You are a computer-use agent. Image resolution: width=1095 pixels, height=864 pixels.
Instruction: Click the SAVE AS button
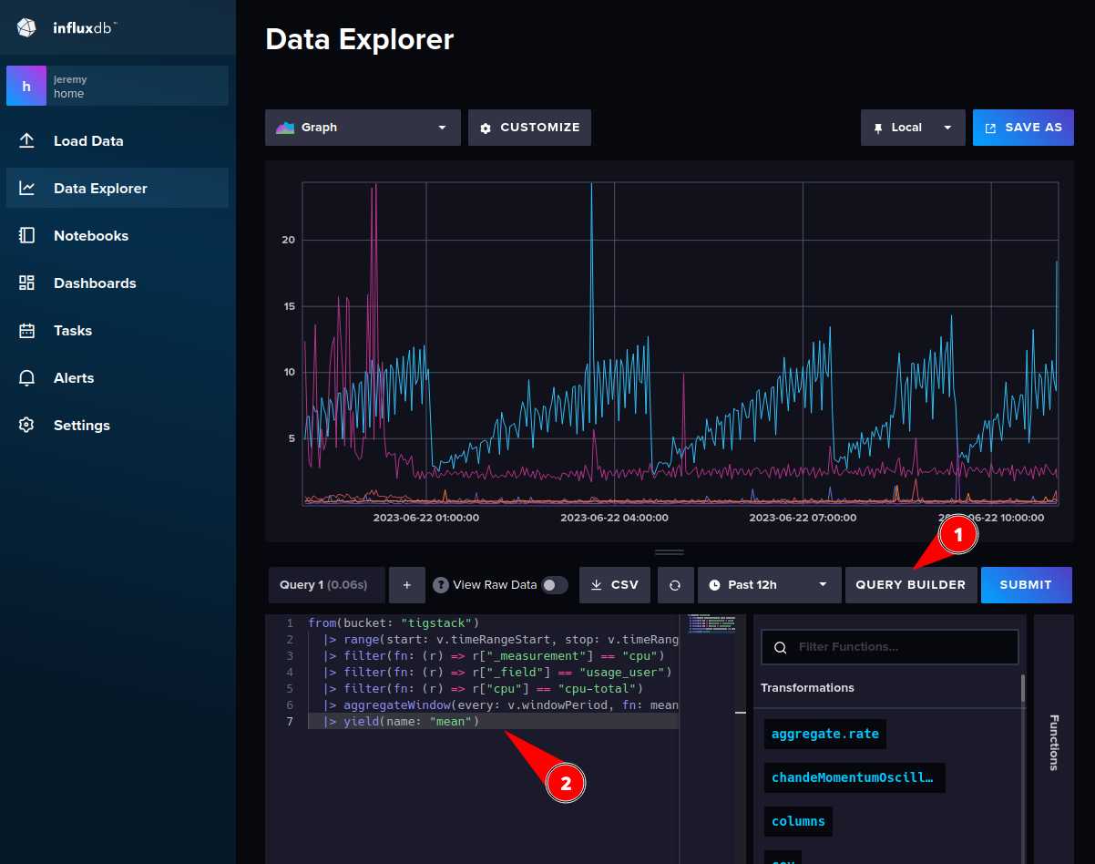[1023, 128]
